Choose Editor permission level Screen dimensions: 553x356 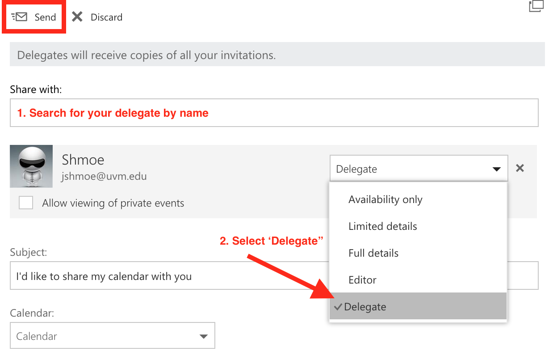point(362,280)
